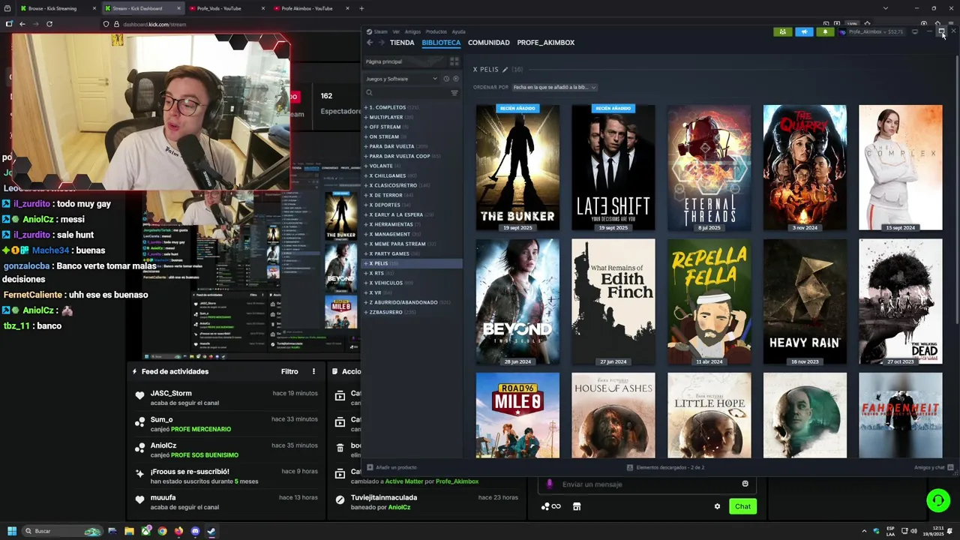Screen dimensions: 960x540
Task: Open Chrome from the Windows taskbar
Action: point(162,531)
